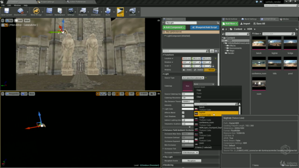
Task: Open the Source Type dropdown
Action: click(x=193, y=78)
